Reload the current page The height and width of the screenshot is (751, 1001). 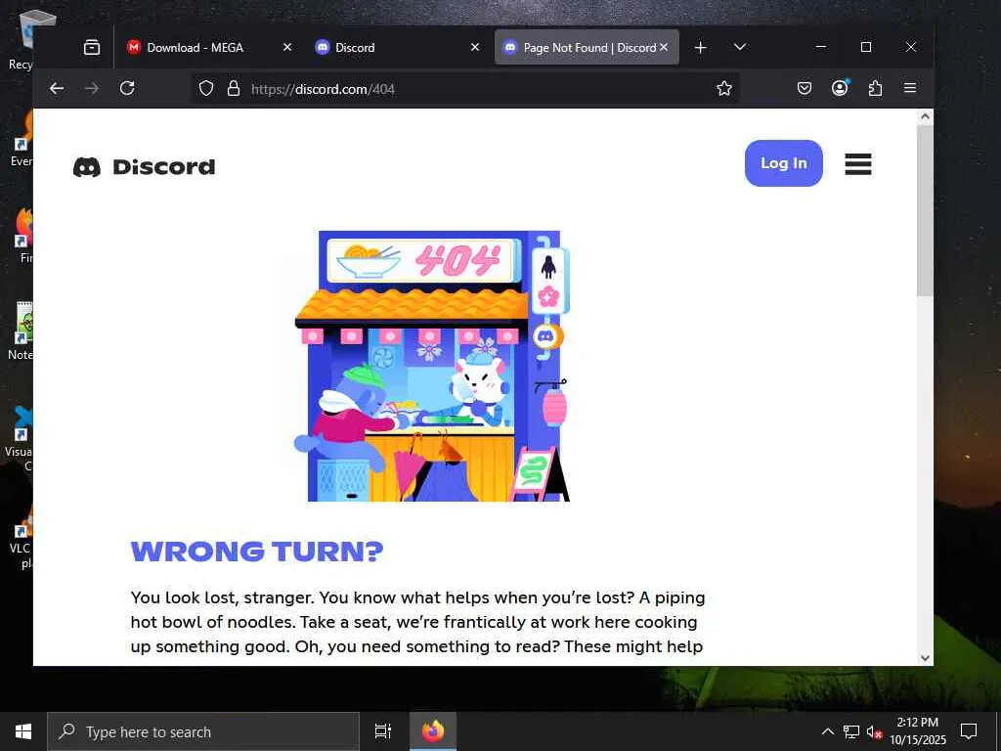point(127,88)
